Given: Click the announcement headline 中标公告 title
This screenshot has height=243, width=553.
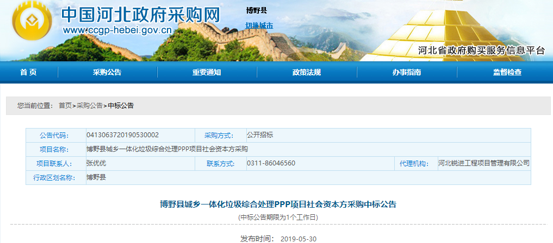Looking at the screenshot, I should [x=278, y=204].
